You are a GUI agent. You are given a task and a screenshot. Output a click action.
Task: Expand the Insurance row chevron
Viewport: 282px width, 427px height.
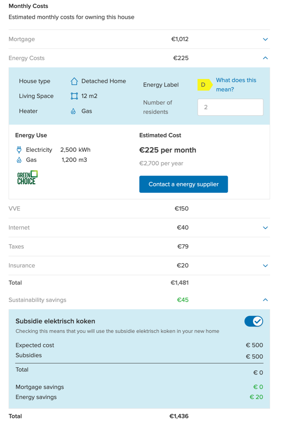pyautogui.click(x=265, y=266)
